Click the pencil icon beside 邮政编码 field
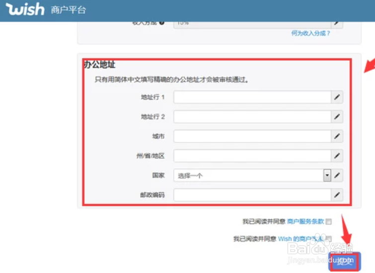 click(337, 195)
